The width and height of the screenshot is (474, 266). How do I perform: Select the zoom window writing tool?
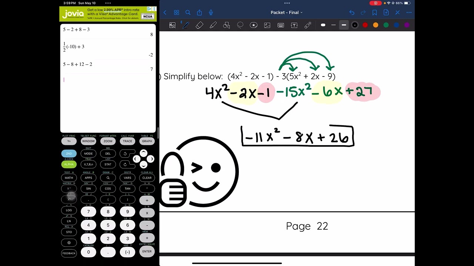[x=172, y=25]
